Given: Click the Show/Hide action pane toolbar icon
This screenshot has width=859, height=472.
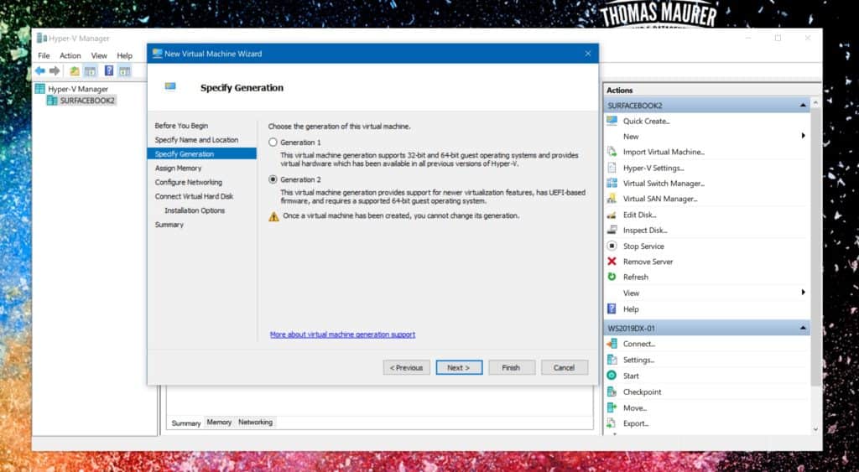Looking at the screenshot, I should [124, 70].
